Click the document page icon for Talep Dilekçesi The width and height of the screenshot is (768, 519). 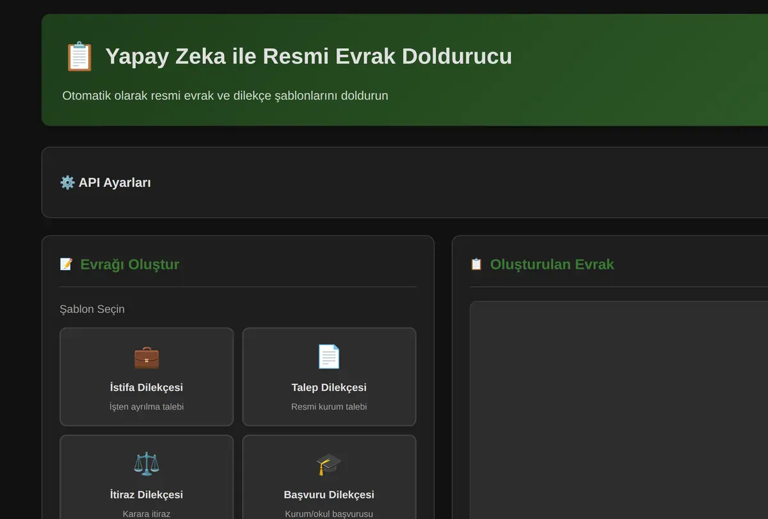tap(329, 356)
